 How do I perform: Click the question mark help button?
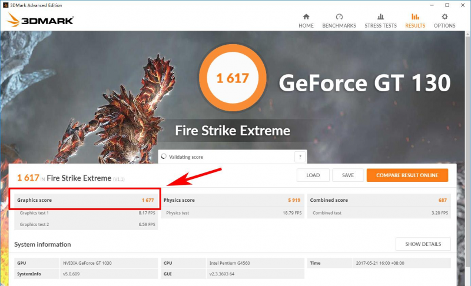tap(300, 157)
